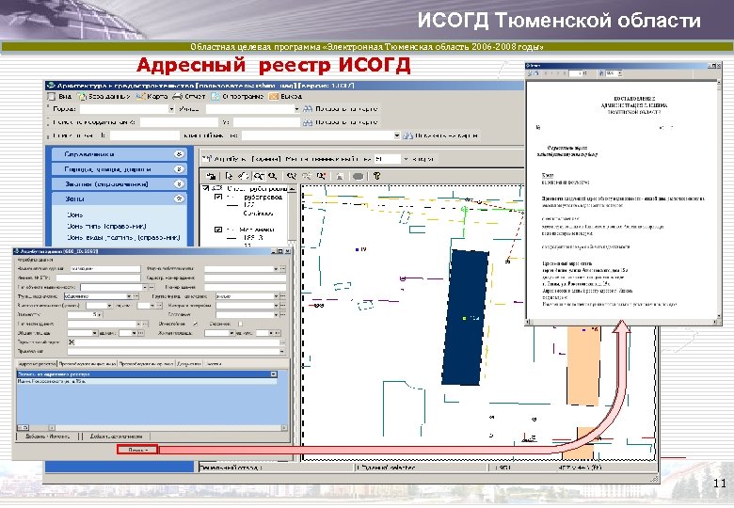Open the Город dropdown list
Viewport: 734px width, 508px height.
coord(171,108)
